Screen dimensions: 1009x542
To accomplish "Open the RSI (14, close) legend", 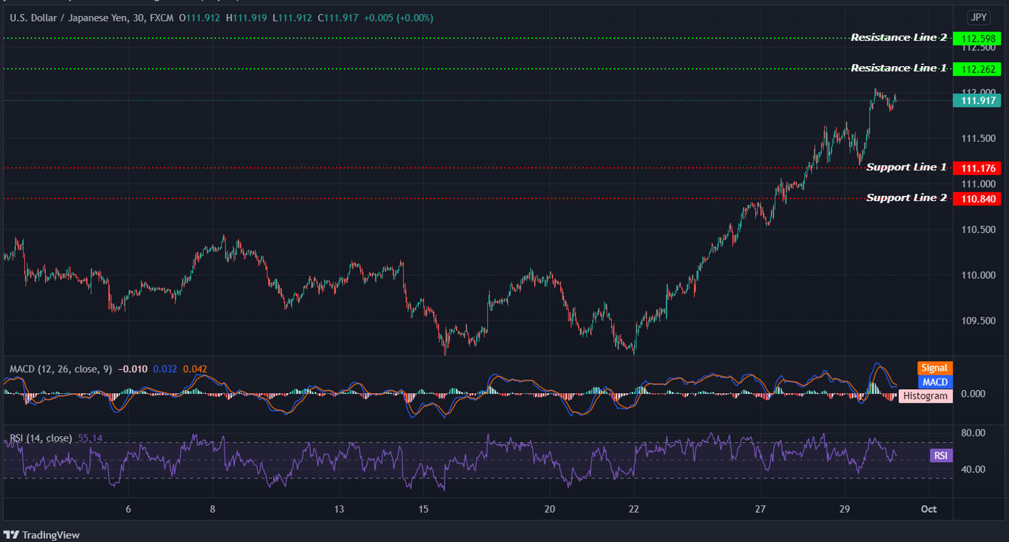I will 41,438.
